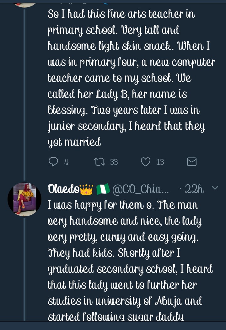The width and height of the screenshot is (226, 330).
Task: Tap the partially visible avatar at top
Action: pyautogui.click(x=24, y=3)
